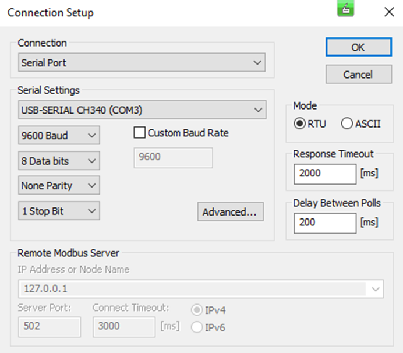The width and height of the screenshot is (403, 353).
Task: Select RTU mode radio button
Action: (x=300, y=123)
